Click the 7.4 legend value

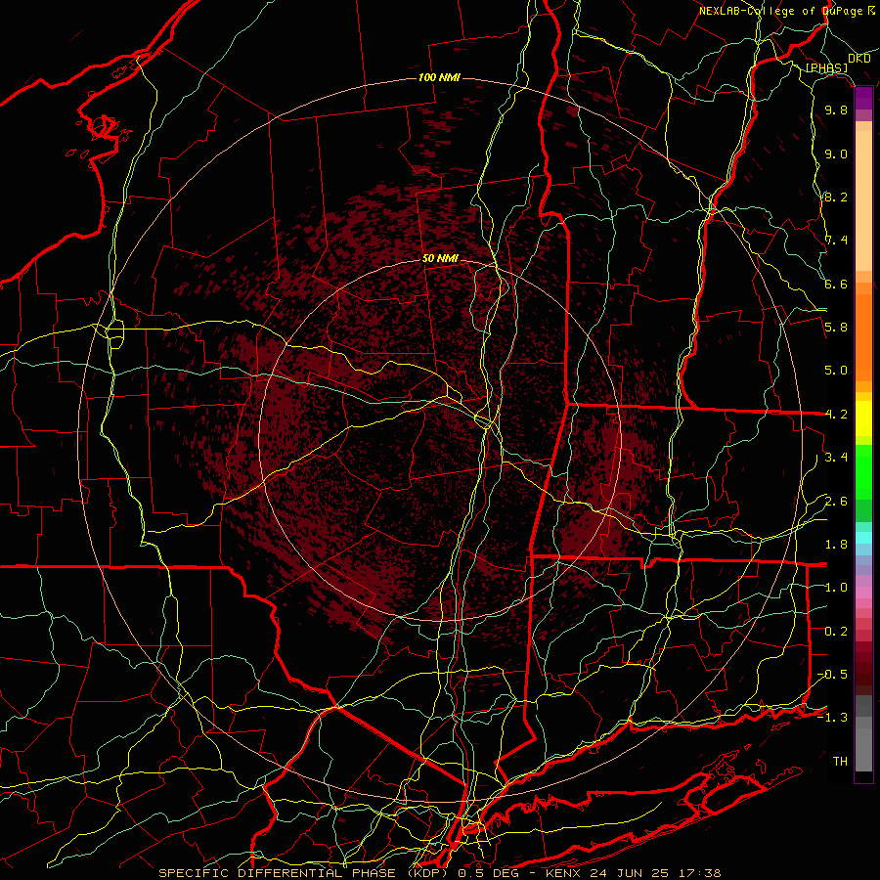[836, 241]
